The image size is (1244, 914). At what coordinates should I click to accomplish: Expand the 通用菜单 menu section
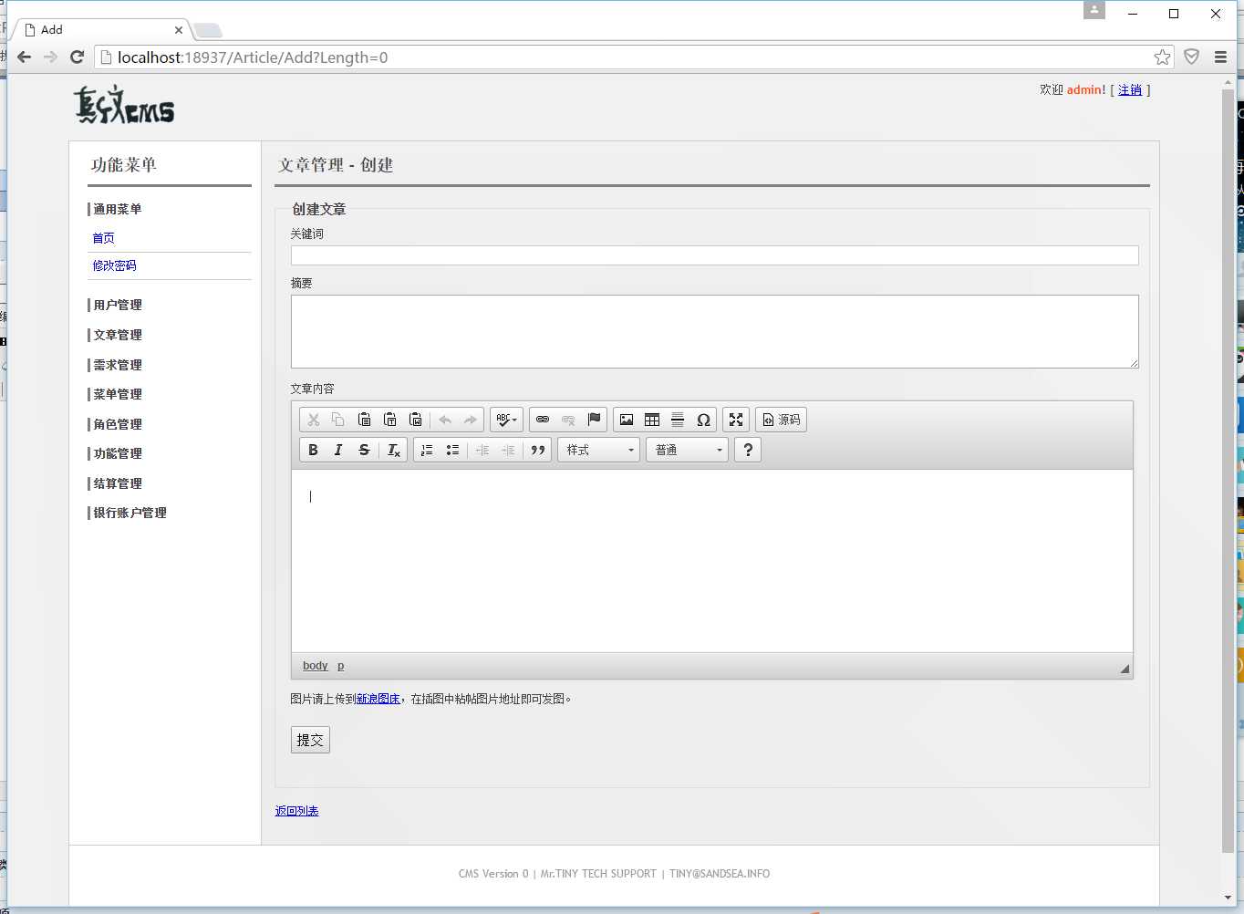click(118, 209)
